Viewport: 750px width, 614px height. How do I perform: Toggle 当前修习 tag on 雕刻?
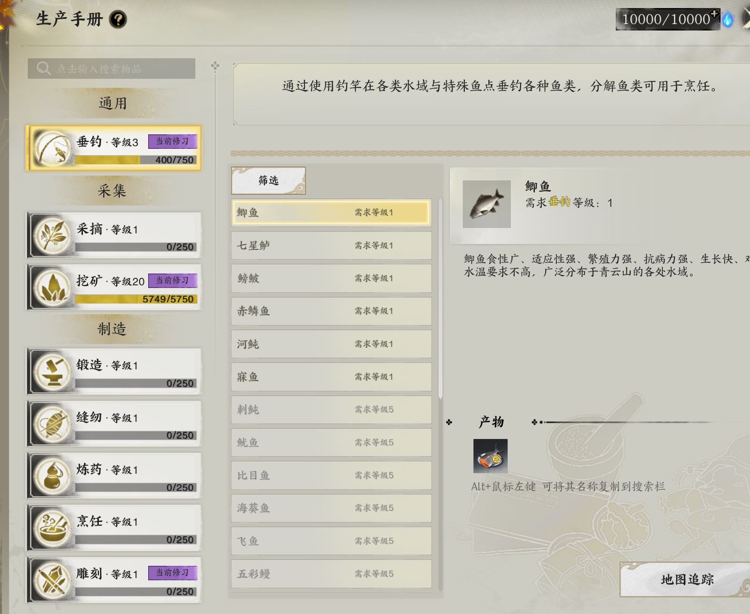[x=172, y=573]
